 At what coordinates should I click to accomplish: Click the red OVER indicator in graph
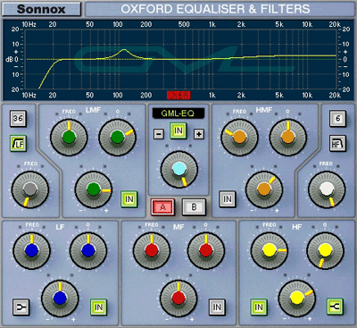[x=178, y=95]
